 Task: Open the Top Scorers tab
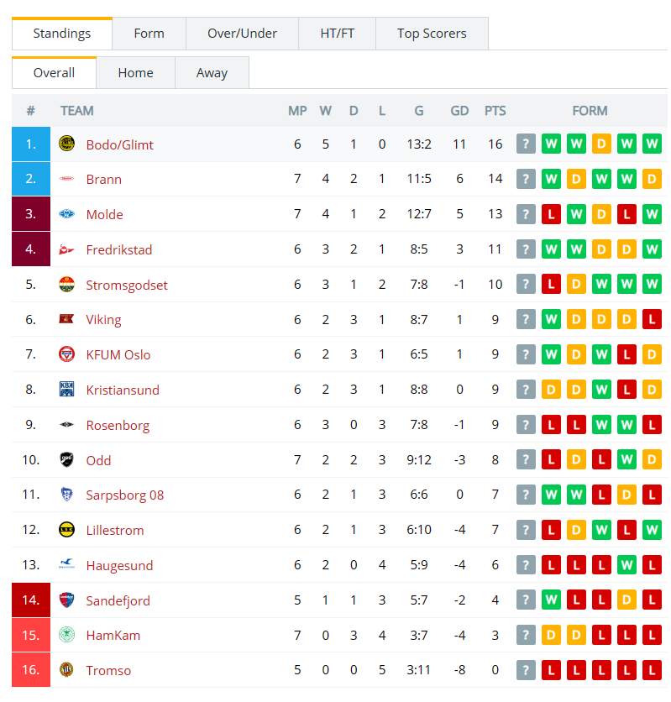pos(432,34)
